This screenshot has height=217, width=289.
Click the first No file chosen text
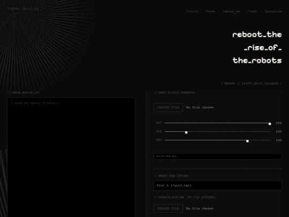pyautogui.click(x=200, y=107)
